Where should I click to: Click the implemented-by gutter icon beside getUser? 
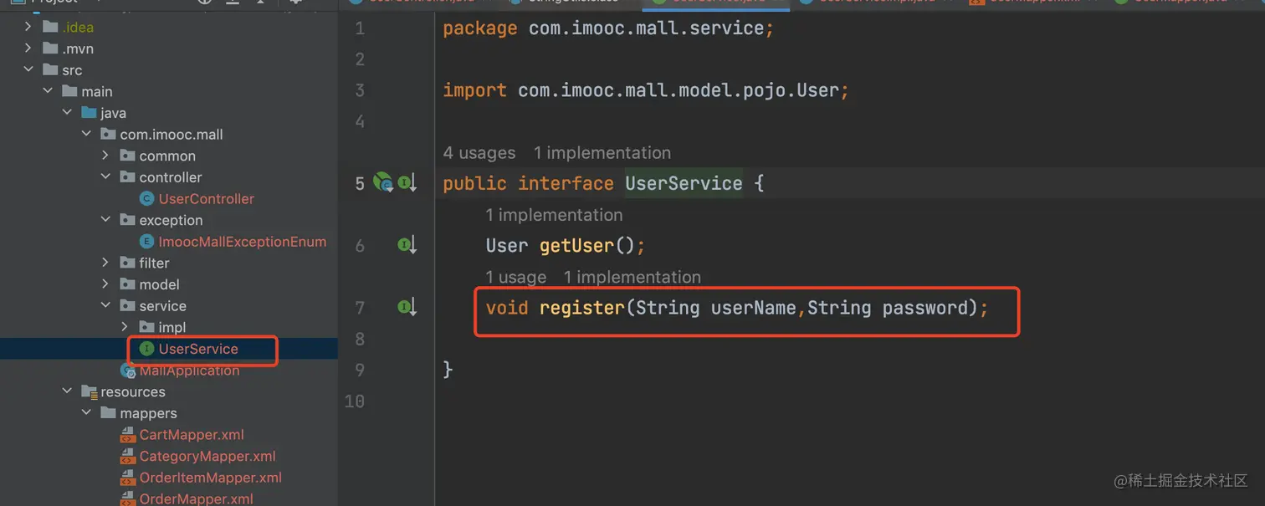pos(407,246)
